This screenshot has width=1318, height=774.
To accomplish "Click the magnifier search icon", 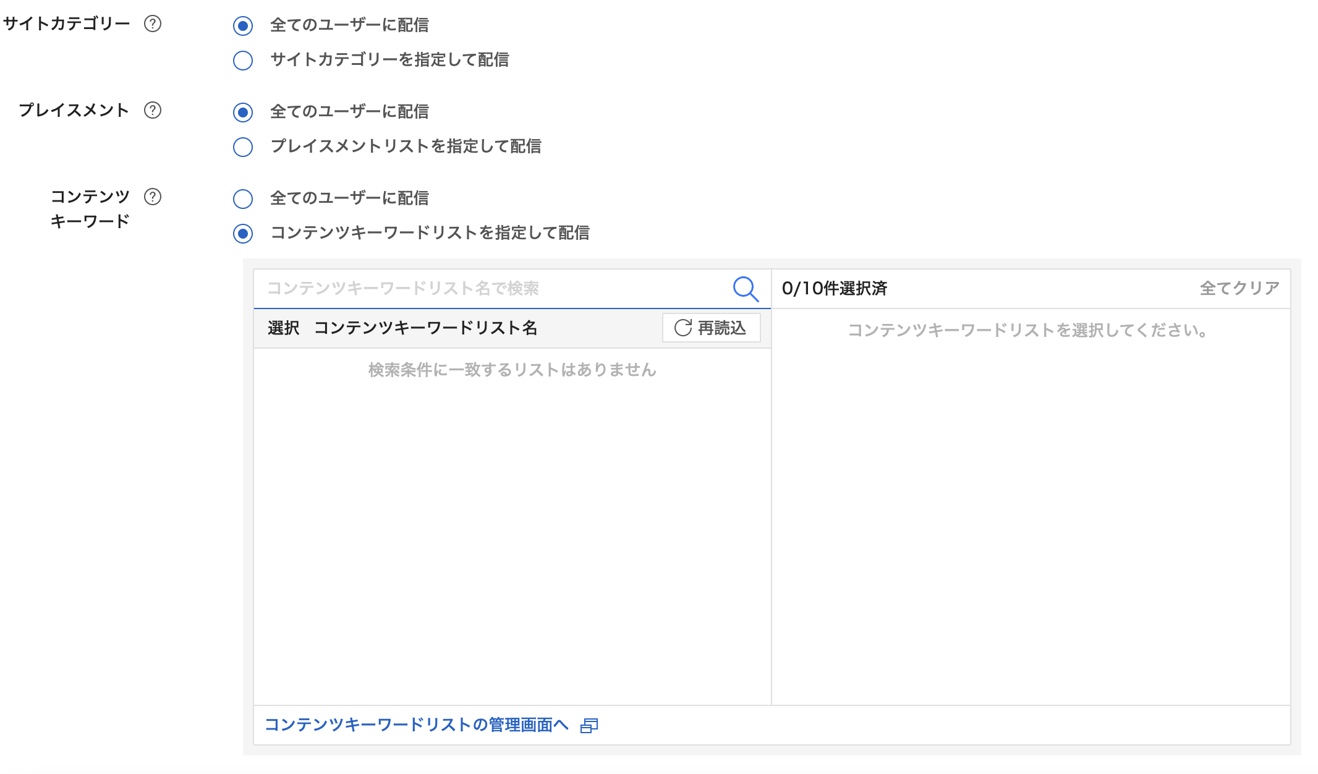I will (745, 289).
